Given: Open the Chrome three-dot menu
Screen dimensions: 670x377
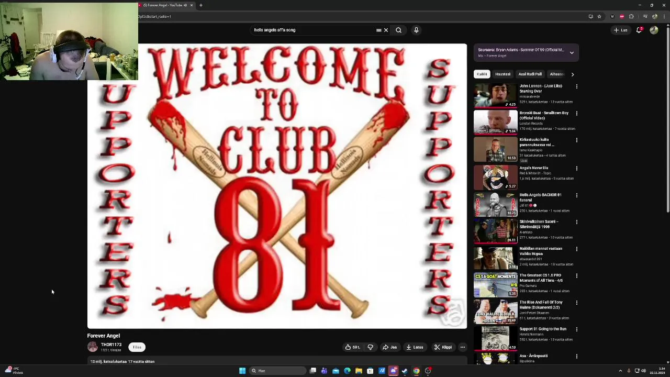Looking at the screenshot, I should [663, 16].
